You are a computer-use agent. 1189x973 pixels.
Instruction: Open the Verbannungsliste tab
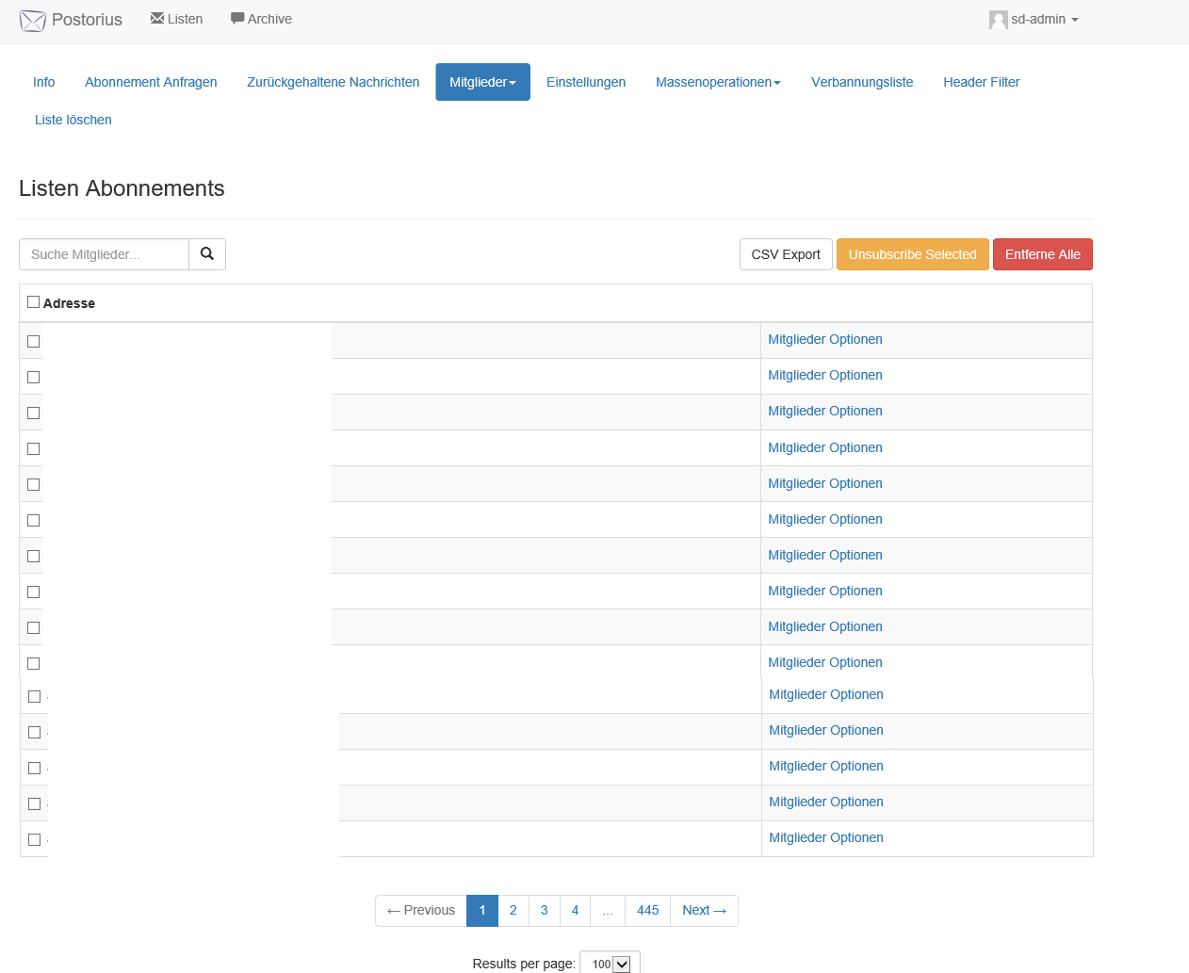[x=862, y=82]
